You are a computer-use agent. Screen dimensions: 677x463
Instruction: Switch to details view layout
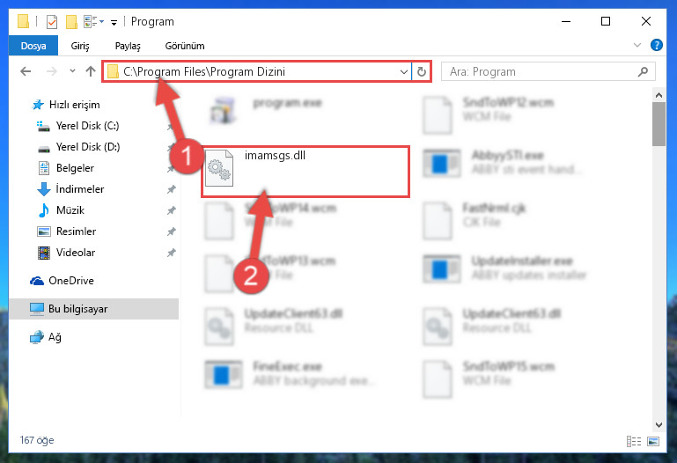633,441
